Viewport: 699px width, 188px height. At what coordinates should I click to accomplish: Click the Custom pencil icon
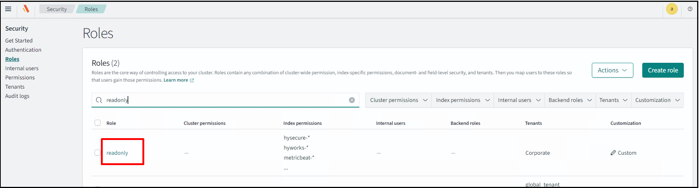[613, 153]
